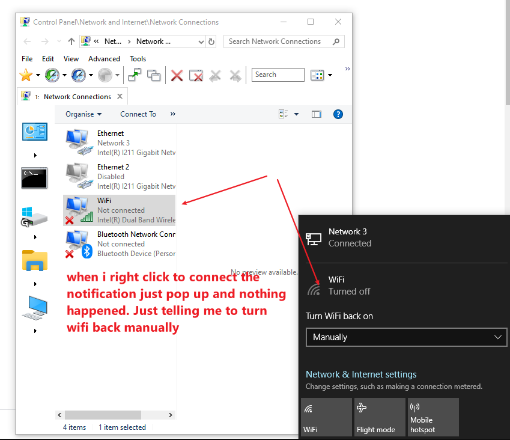Click the Net... breadcrumb segment
The image size is (510, 440).
pos(113,41)
